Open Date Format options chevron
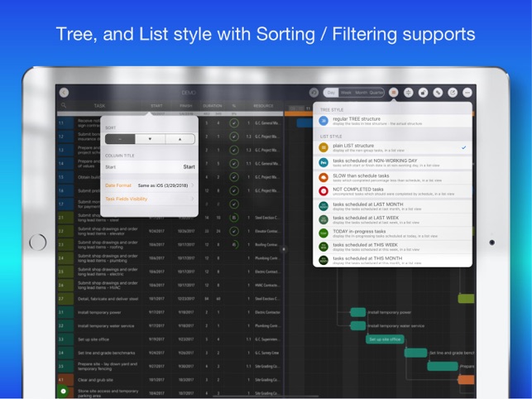532x399 pixels. (193, 185)
